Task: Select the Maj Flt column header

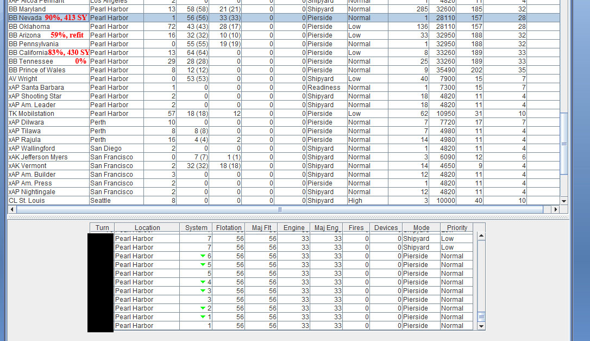Action: click(261, 227)
